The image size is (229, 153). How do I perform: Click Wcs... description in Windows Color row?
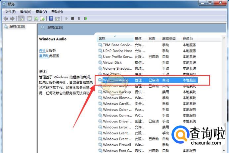tap(139, 110)
